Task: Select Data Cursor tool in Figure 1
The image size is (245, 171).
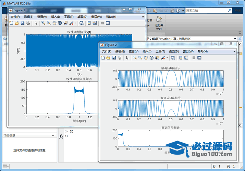Action: point(65,23)
